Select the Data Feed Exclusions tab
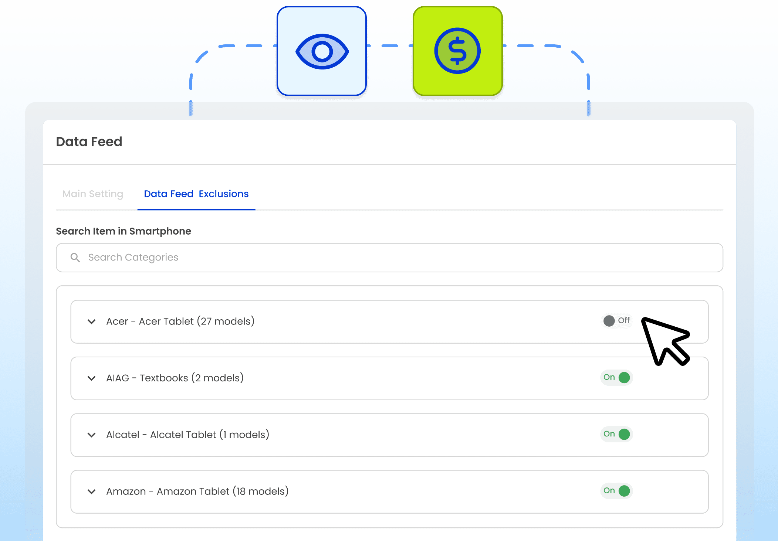 pyautogui.click(x=196, y=194)
